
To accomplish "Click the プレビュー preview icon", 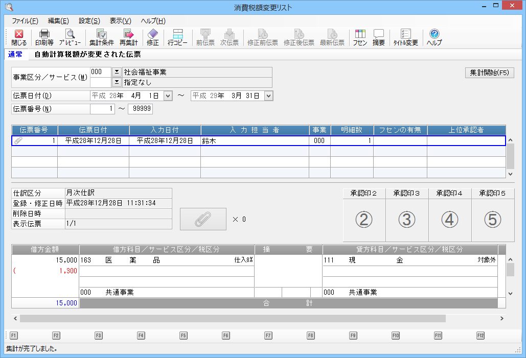I will [70, 37].
